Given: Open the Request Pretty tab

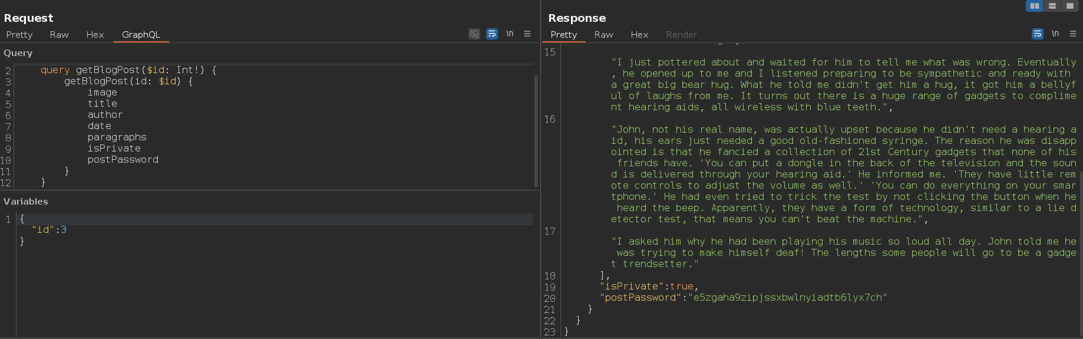Looking at the screenshot, I should (19, 35).
